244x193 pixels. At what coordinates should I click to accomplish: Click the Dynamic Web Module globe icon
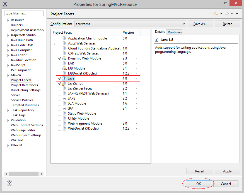click(x=64, y=58)
